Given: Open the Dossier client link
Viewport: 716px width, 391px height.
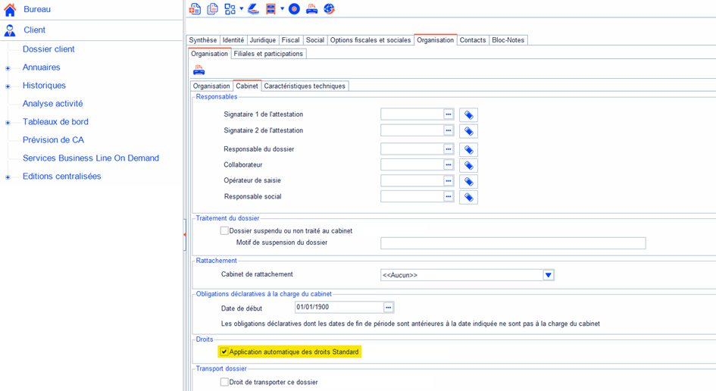Looking at the screenshot, I should point(48,49).
